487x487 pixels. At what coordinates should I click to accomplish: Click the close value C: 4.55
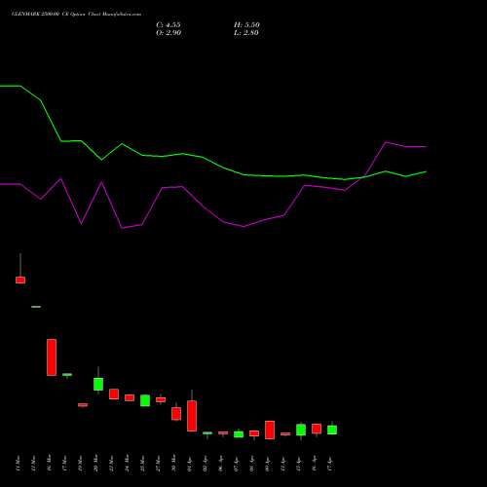(169, 25)
